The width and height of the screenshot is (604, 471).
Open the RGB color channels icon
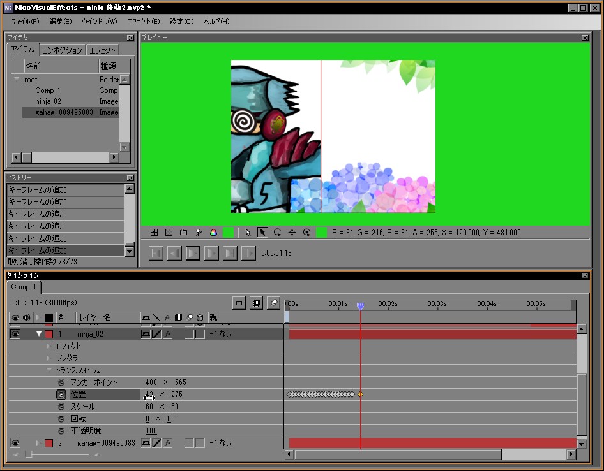coord(213,233)
